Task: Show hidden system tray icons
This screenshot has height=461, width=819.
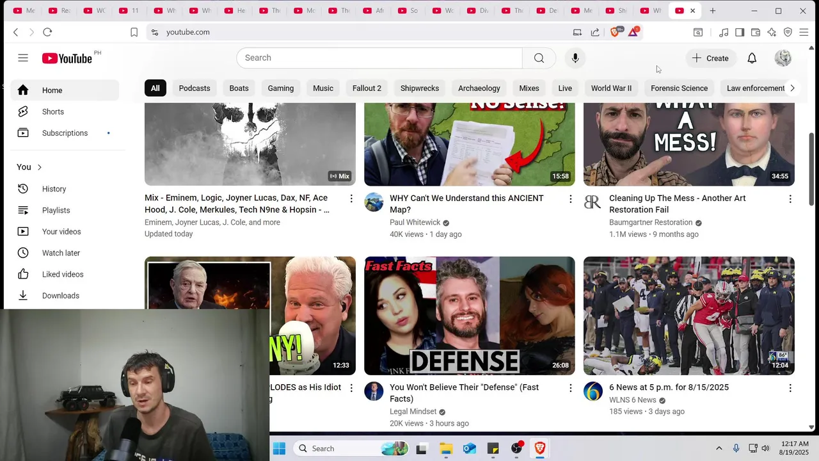Action: coord(719,449)
